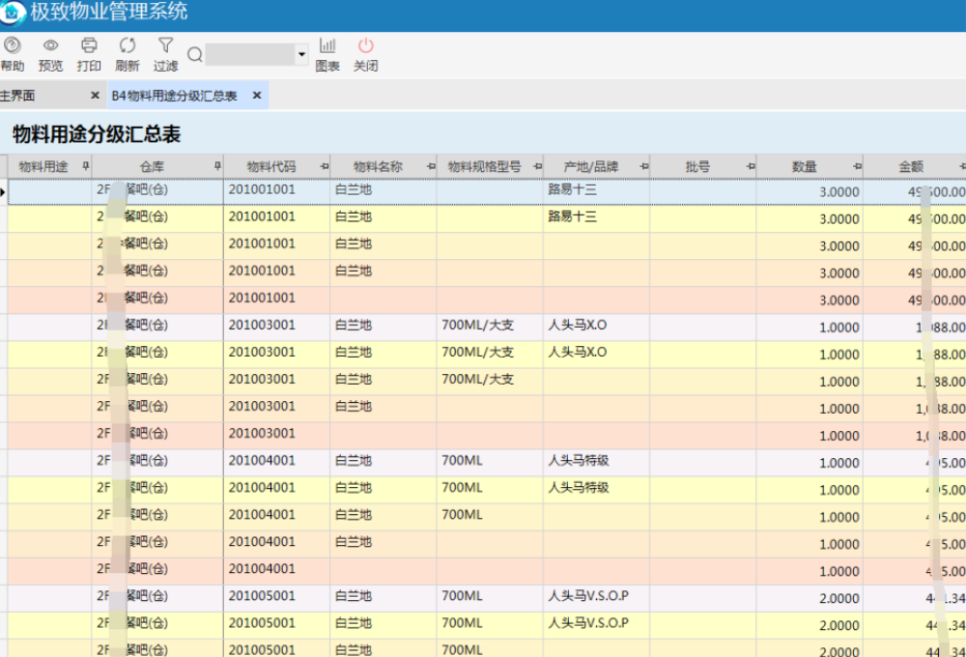Click the app logo icon in title bar
Screen dimensions: 966x657
click(x=12, y=13)
